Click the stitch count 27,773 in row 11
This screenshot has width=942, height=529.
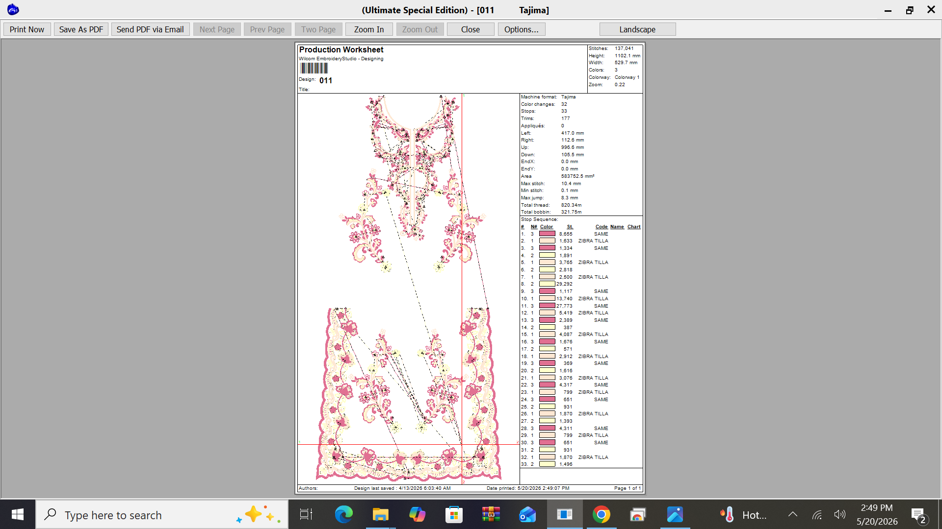[x=564, y=306]
